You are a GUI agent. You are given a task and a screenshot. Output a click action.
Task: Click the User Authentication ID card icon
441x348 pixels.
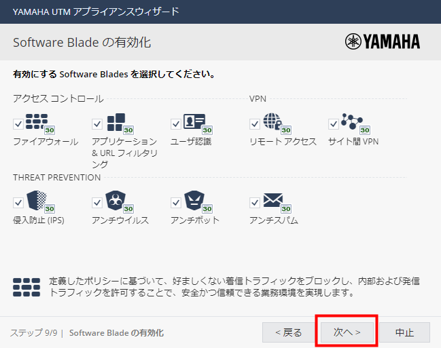click(194, 122)
